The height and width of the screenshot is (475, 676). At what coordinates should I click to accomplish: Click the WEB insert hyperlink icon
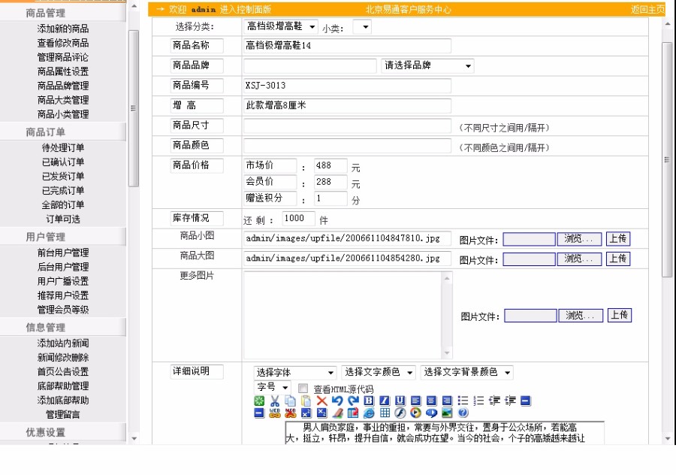pyautogui.click(x=275, y=413)
